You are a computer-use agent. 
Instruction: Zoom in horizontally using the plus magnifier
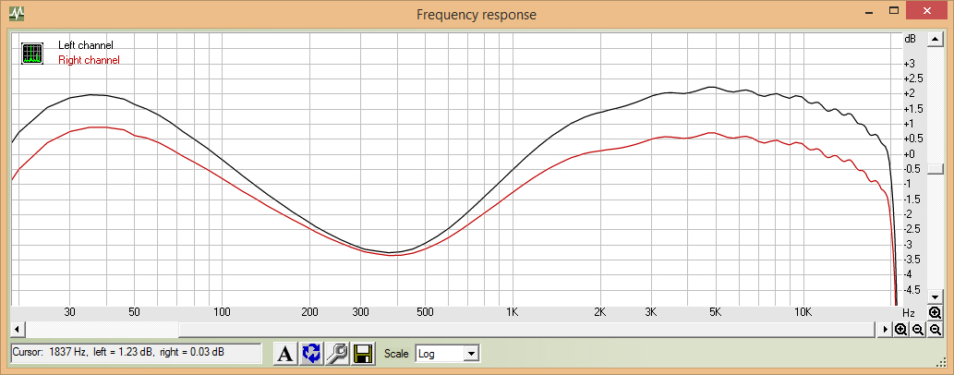click(x=900, y=330)
